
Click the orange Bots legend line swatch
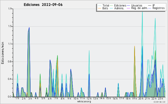[x=99, y=8]
